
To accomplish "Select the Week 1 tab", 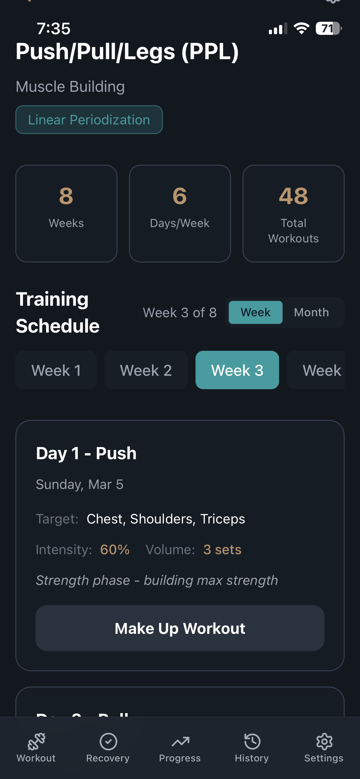I will [56, 370].
